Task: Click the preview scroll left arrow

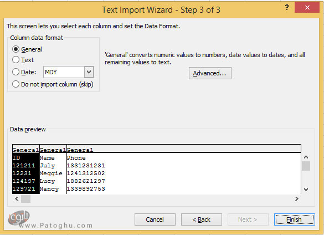Action: pos(17,199)
